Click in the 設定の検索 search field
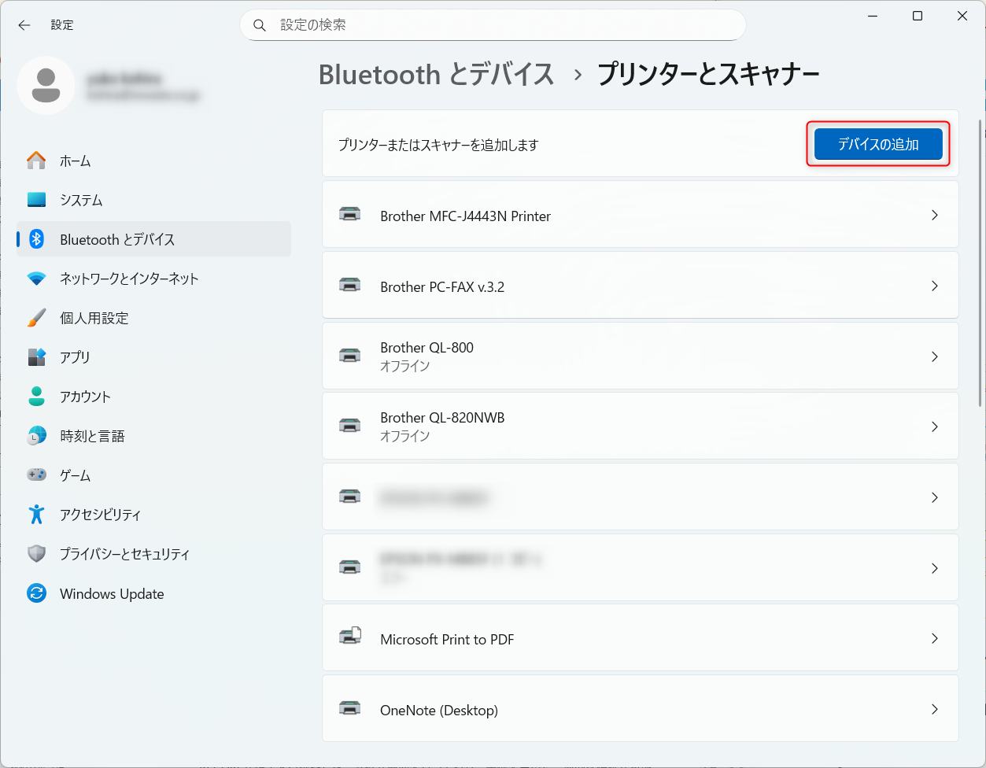 click(493, 25)
